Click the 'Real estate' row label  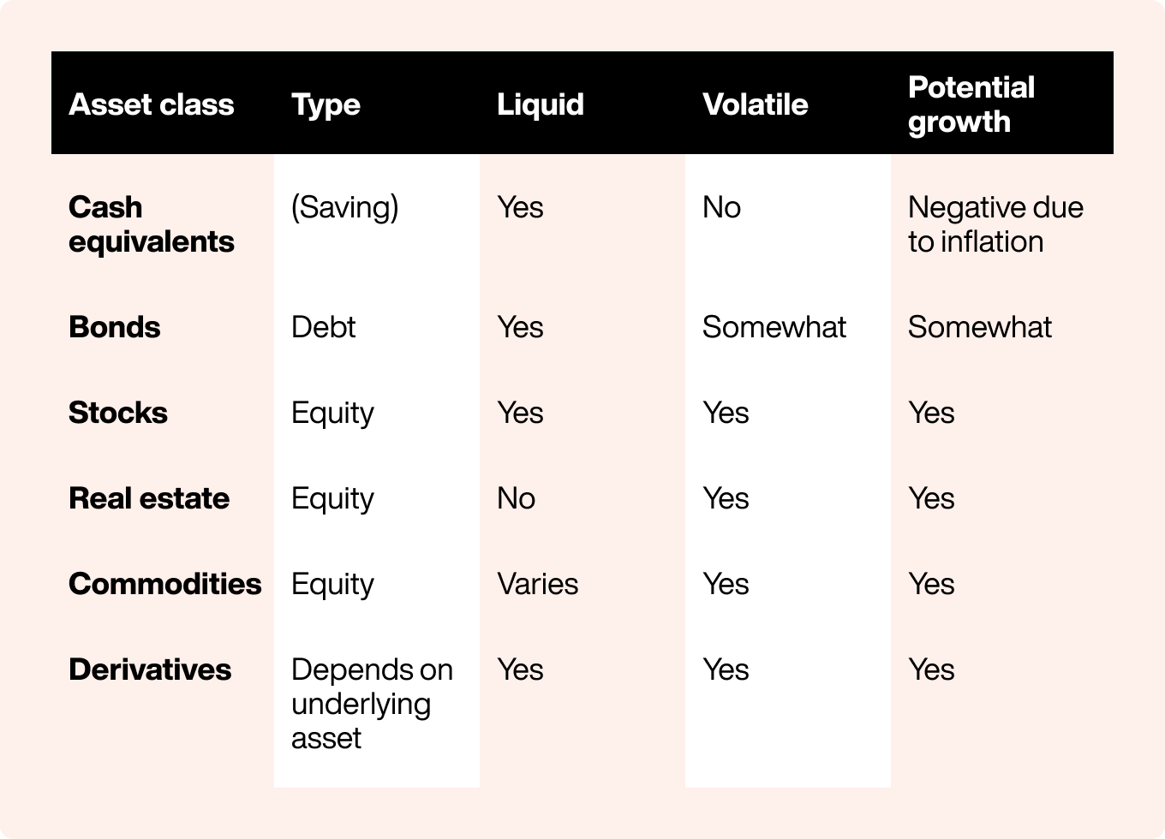click(x=149, y=498)
